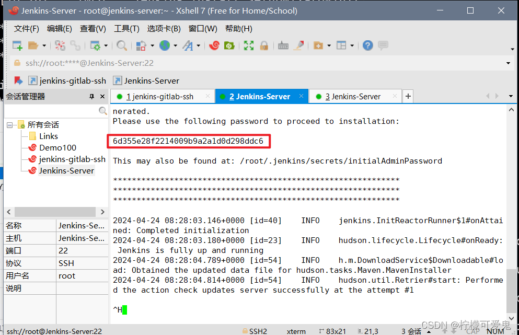519x335 pixels.
Task: Open the 工具(T) menu
Action: (126, 29)
